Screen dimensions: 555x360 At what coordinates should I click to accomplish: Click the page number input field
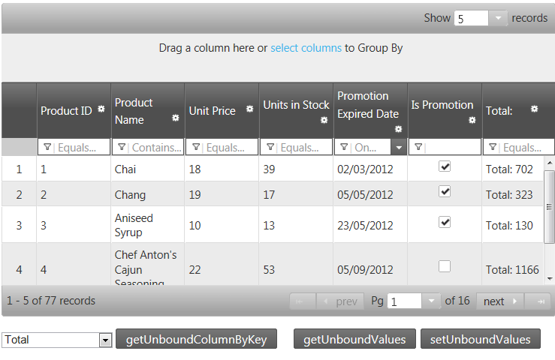coord(404,301)
